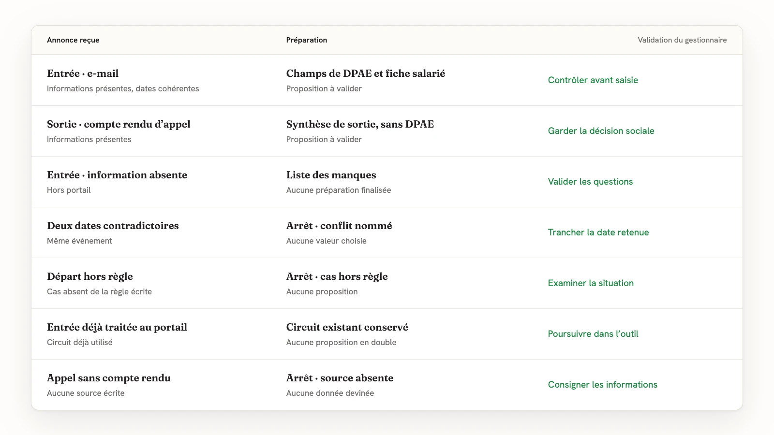
Task: Click 'Informations présentes, dates cohérentes' subtitle
Action: coord(123,89)
